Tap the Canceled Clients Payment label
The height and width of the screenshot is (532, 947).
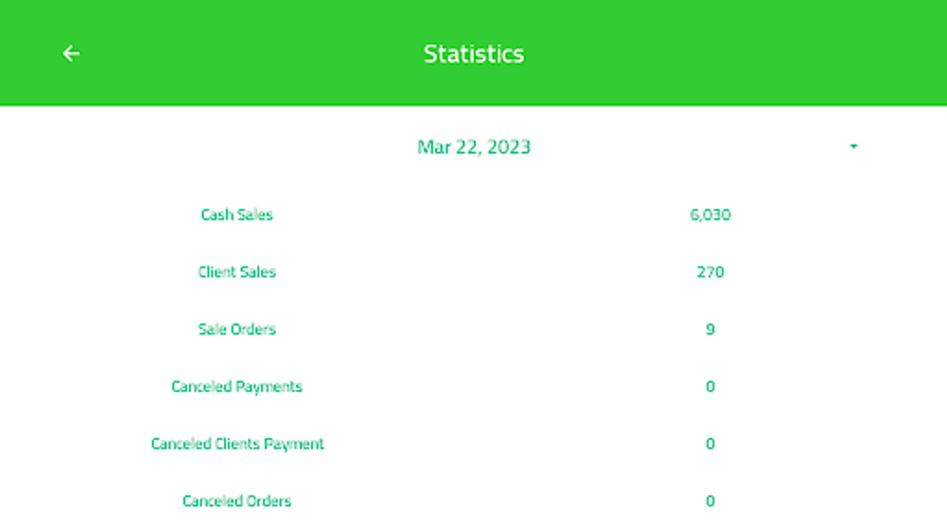click(237, 444)
